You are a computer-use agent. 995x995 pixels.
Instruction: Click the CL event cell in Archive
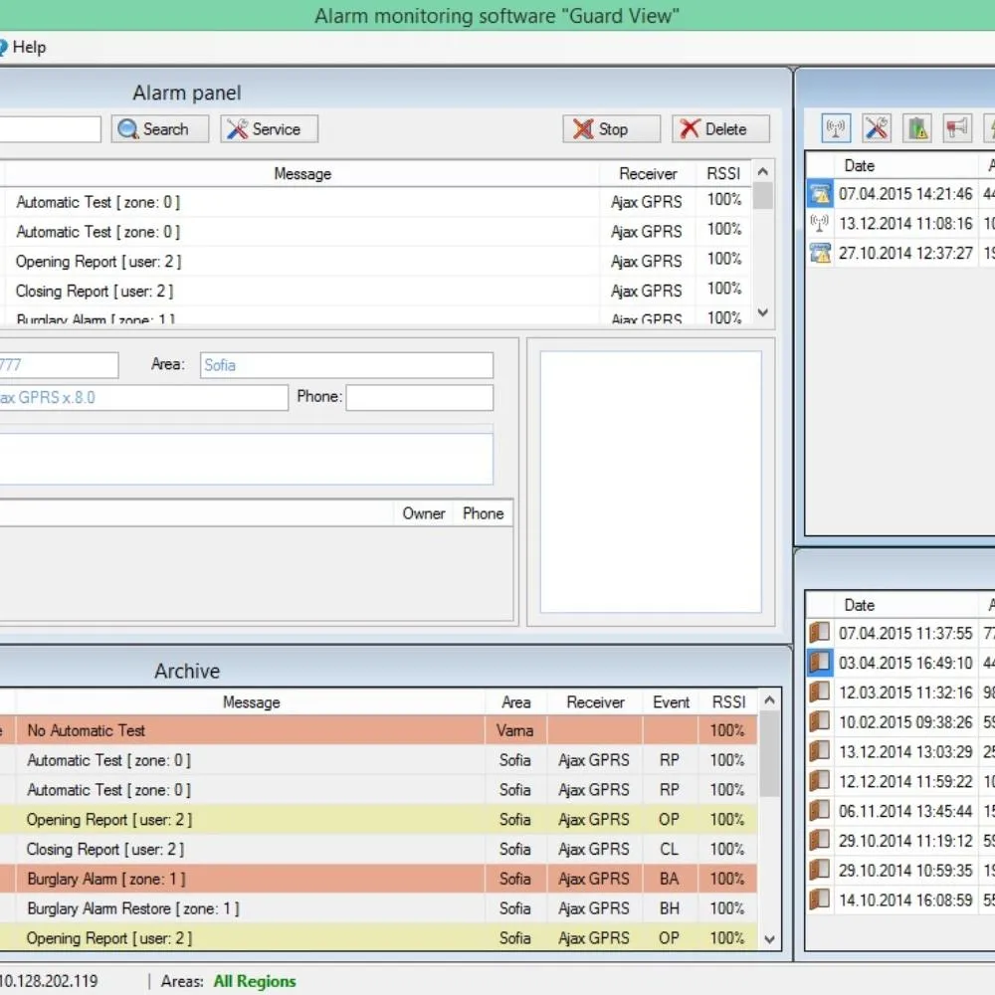click(670, 849)
